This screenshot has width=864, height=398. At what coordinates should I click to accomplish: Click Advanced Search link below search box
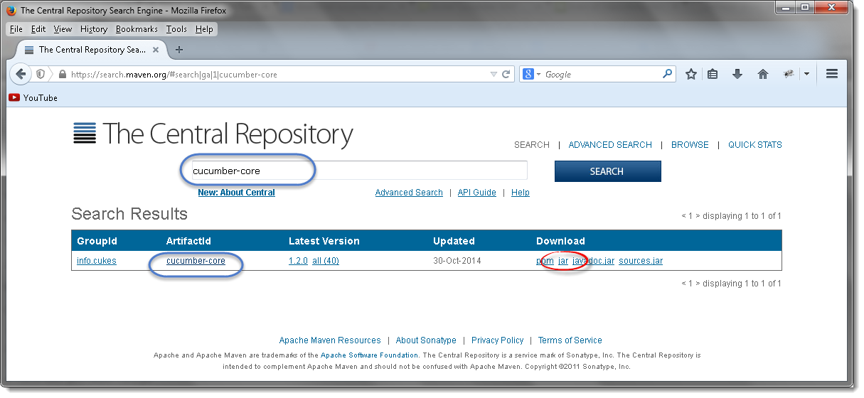409,193
